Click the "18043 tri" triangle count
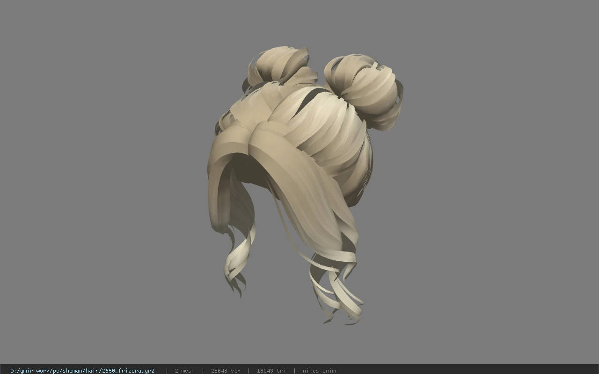599x374 pixels. pyautogui.click(x=271, y=371)
